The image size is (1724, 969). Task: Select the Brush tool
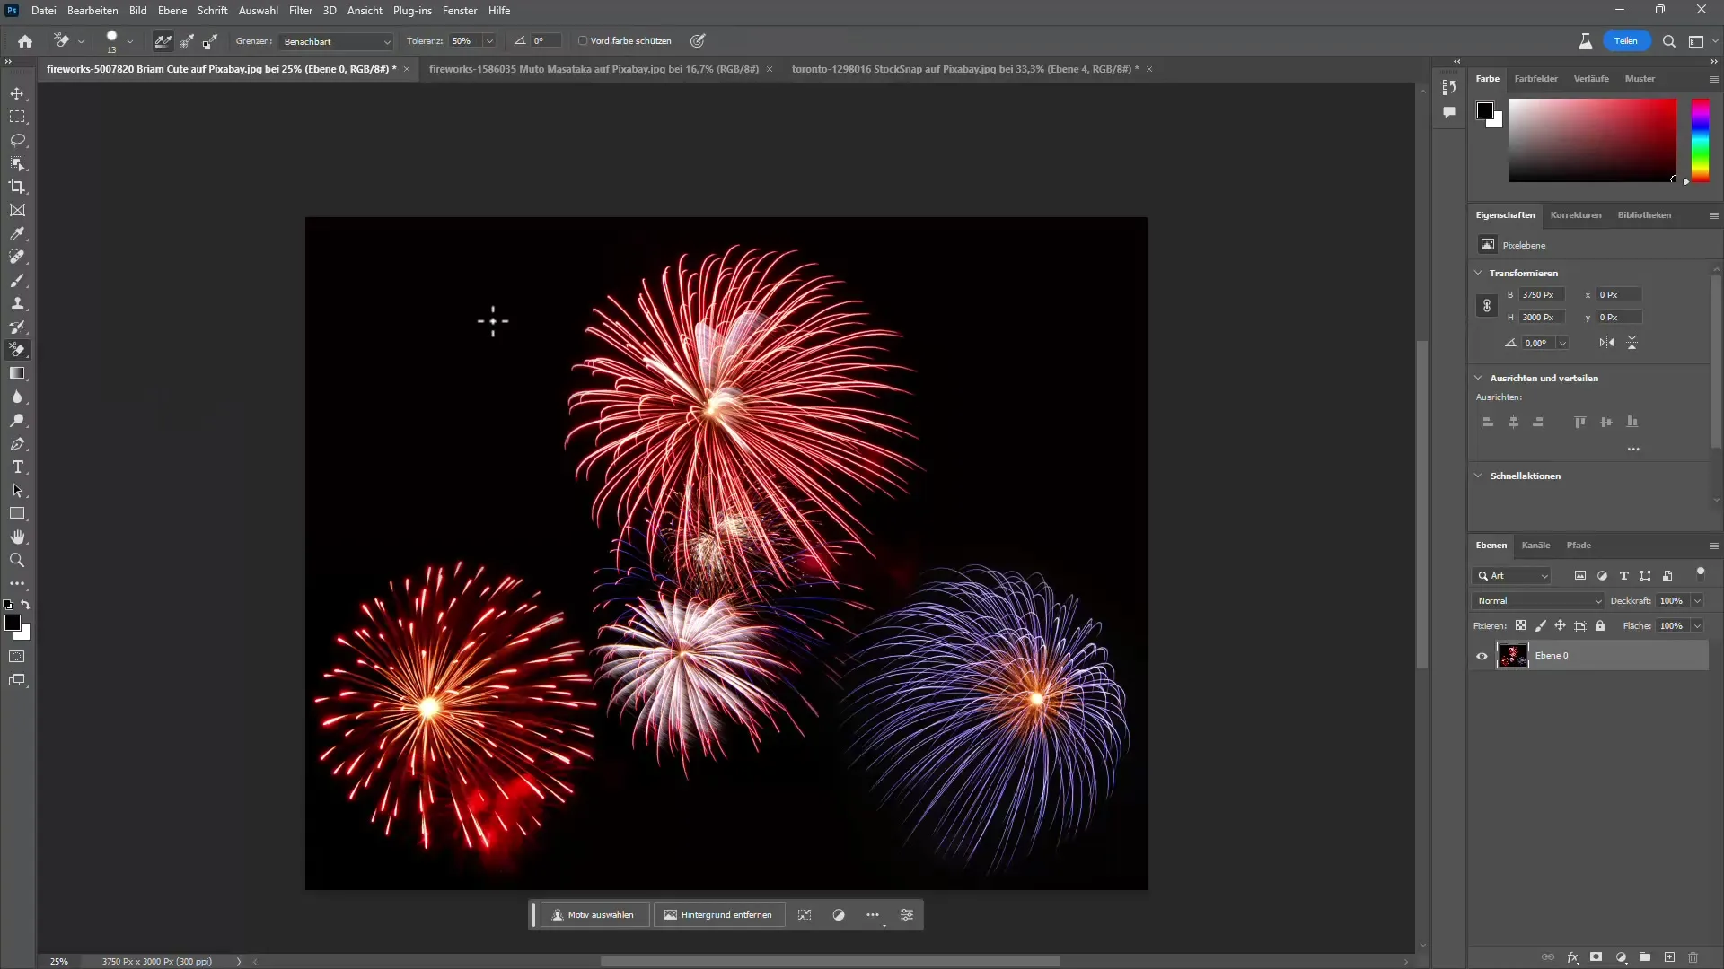(17, 280)
